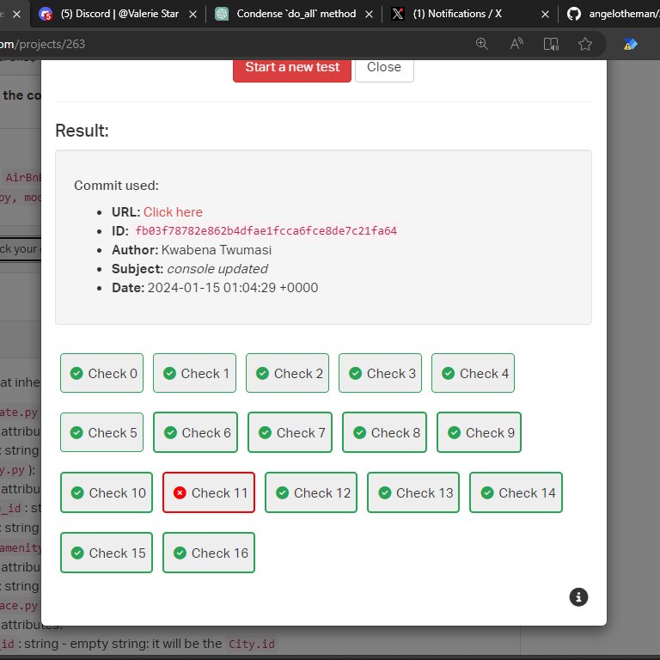Open Check 2 result
The image size is (660, 660).
coord(288,373)
